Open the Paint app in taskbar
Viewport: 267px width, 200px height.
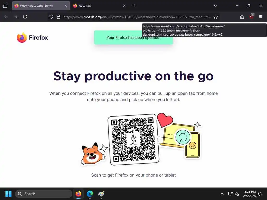(x=101, y=194)
